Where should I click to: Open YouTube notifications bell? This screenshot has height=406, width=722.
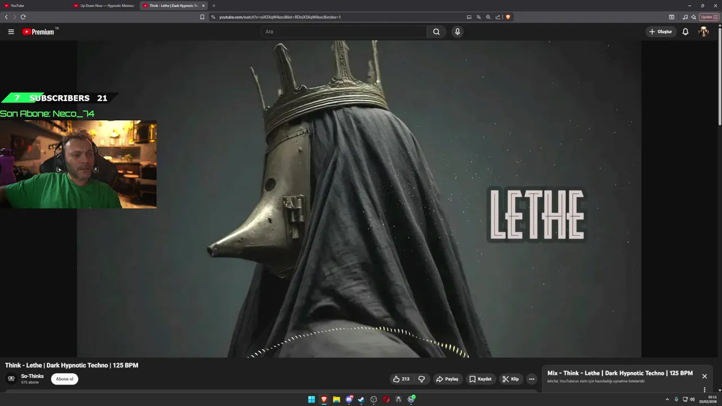point(685,32)
